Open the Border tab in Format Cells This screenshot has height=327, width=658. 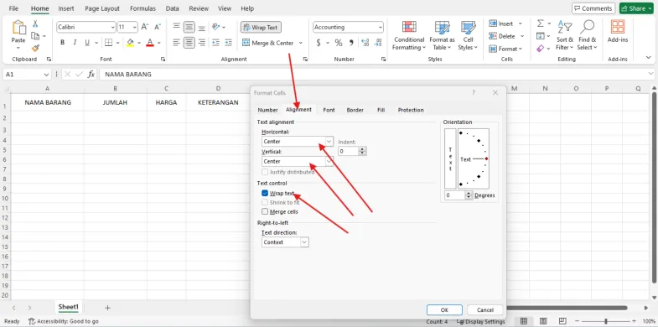[355, 110]
